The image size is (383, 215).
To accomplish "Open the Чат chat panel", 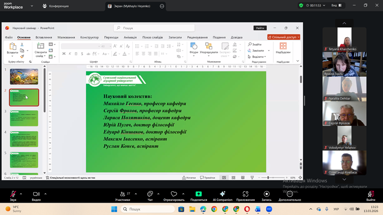I will click(150, 194).
